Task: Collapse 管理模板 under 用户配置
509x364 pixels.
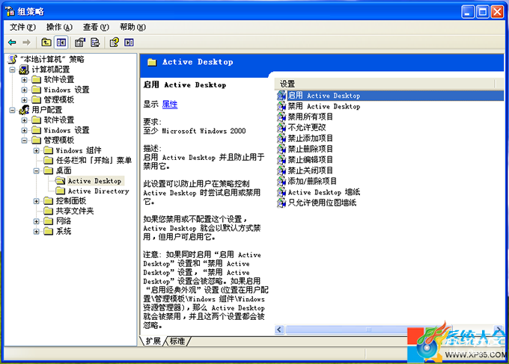Action: point(25,141)
